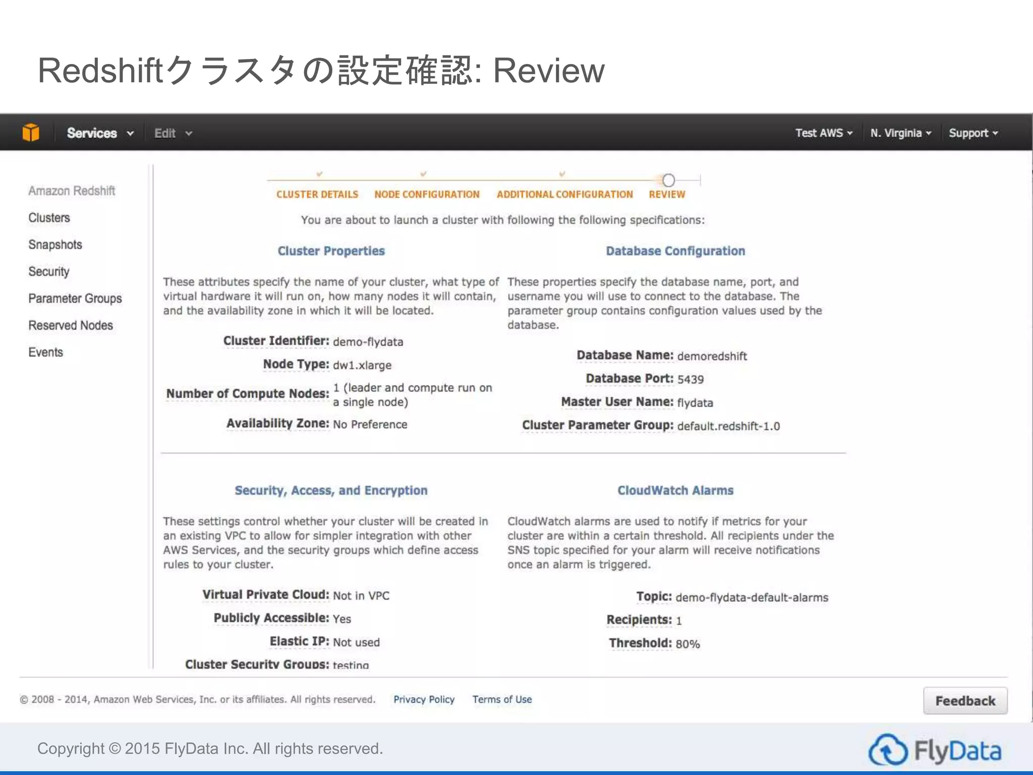Click the Topic label under CloudWatch Alarms

click(x=654, y=596)
